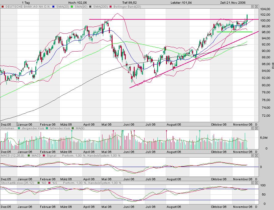Click the red square icon beside Signal

coord(43,156)
